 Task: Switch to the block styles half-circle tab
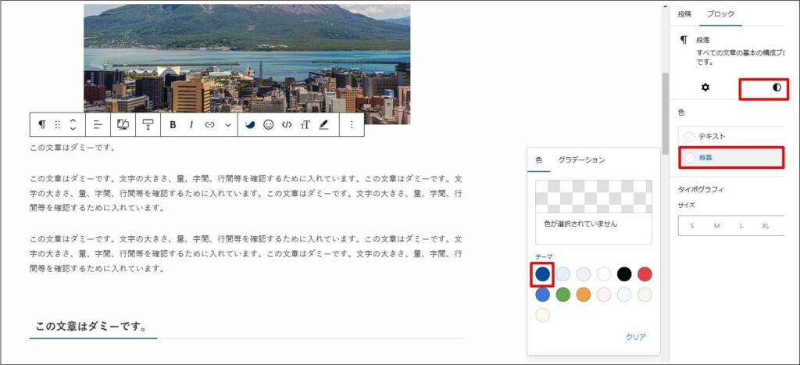[x=776, y=88]
